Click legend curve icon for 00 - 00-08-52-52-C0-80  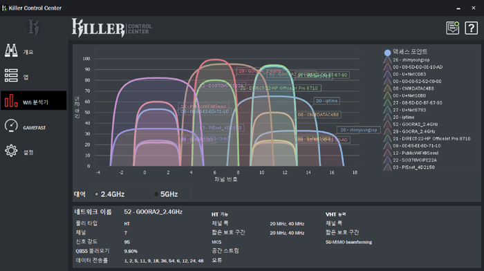point(387,81)
